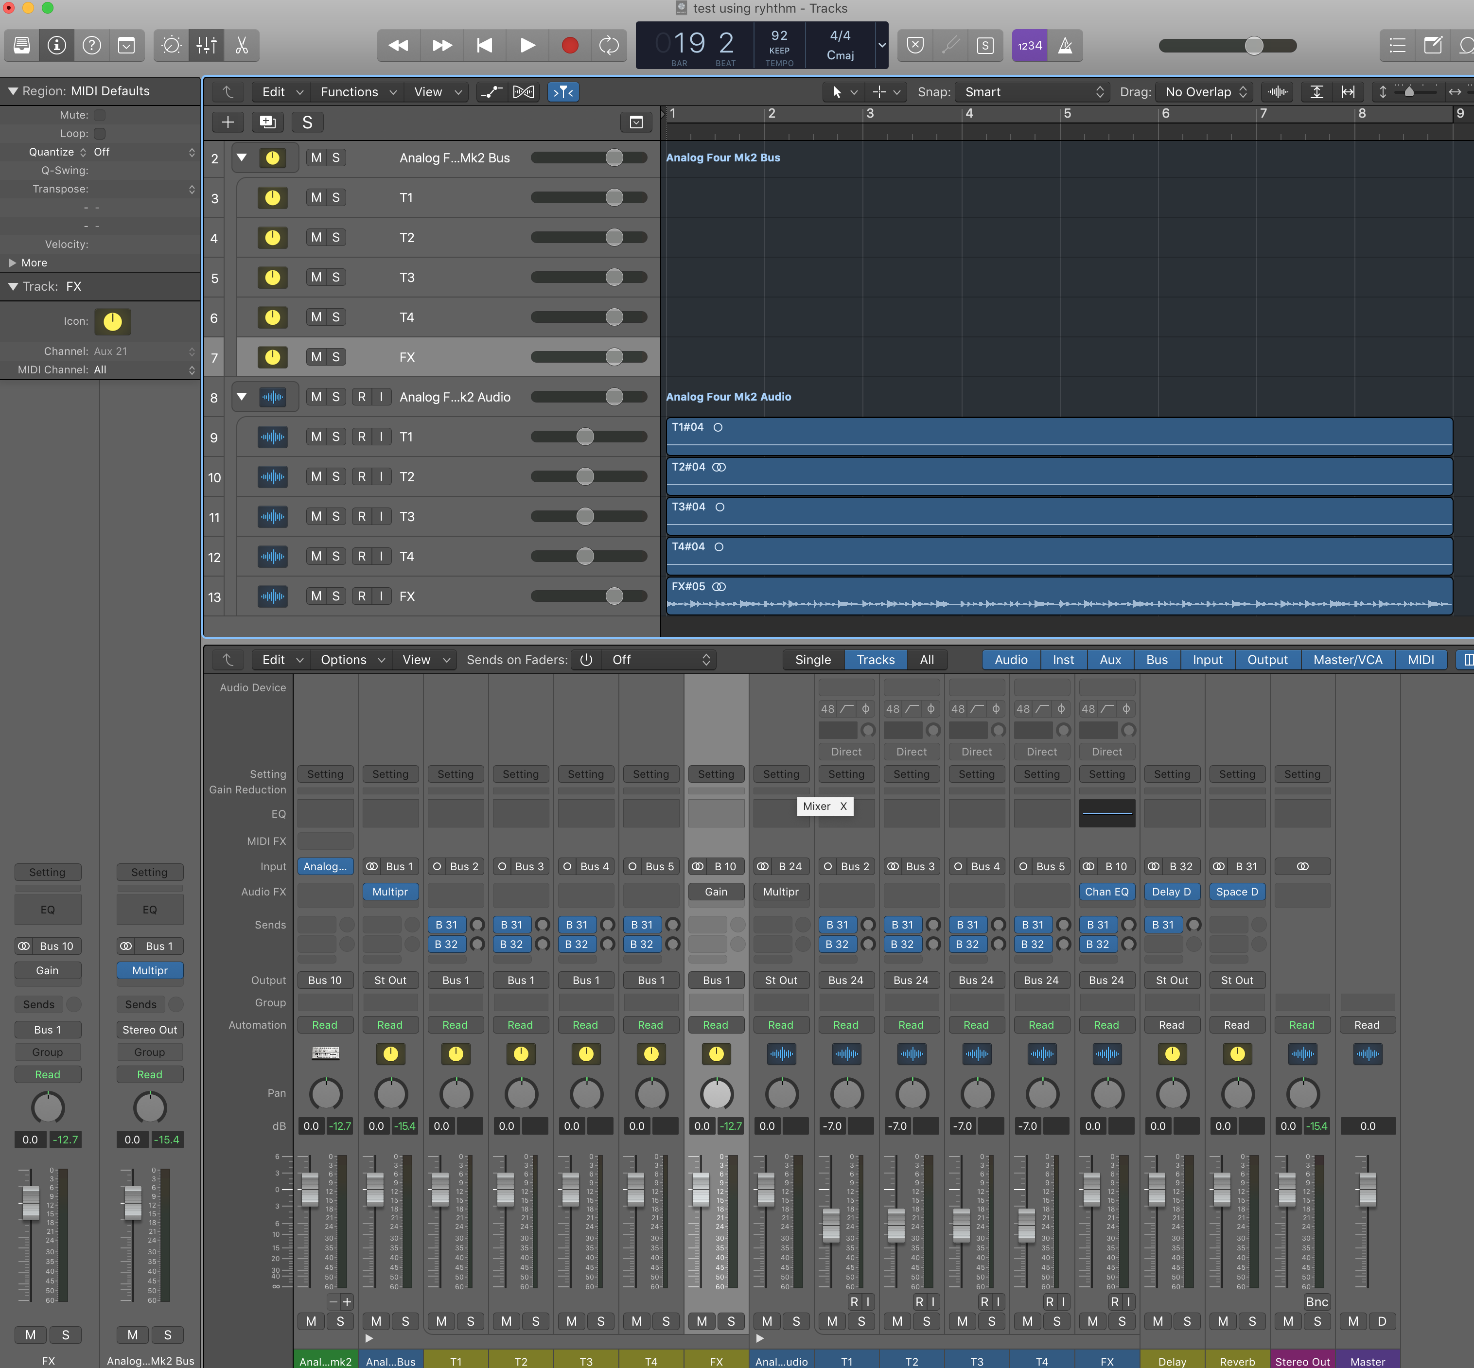
Task: Enable the Mute checkbox in Region inspector
Action: point(99,116)
